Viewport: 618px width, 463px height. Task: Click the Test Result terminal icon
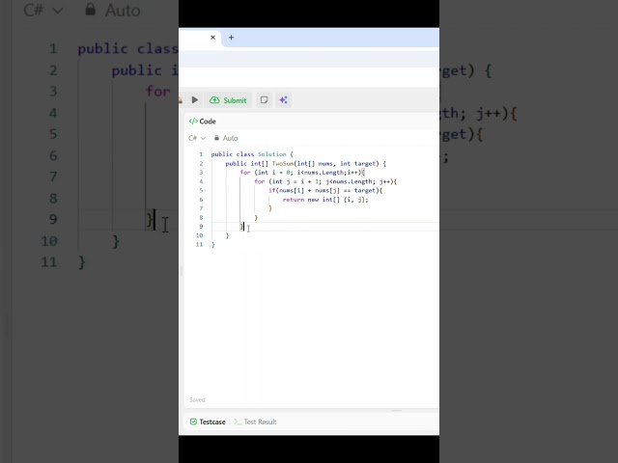click(238, 422)
